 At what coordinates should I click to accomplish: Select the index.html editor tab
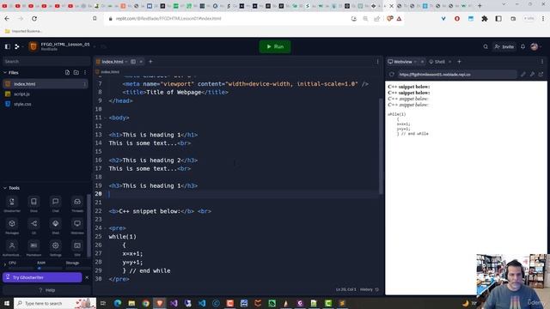113,62
